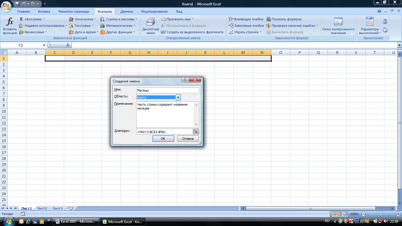Click Проверка наличия ошибок
This screenshot has width=402, height=226.
point(293,26)
